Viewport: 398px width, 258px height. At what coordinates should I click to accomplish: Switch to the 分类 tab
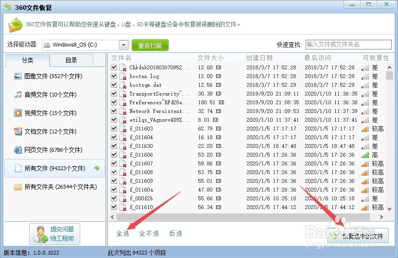pos(27,60)
